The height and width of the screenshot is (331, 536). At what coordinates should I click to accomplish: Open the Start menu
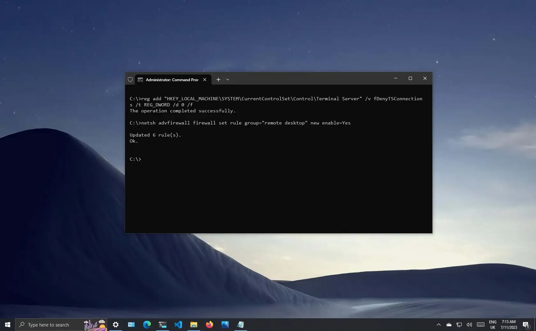pyautogui.click(x=7, y=325)
